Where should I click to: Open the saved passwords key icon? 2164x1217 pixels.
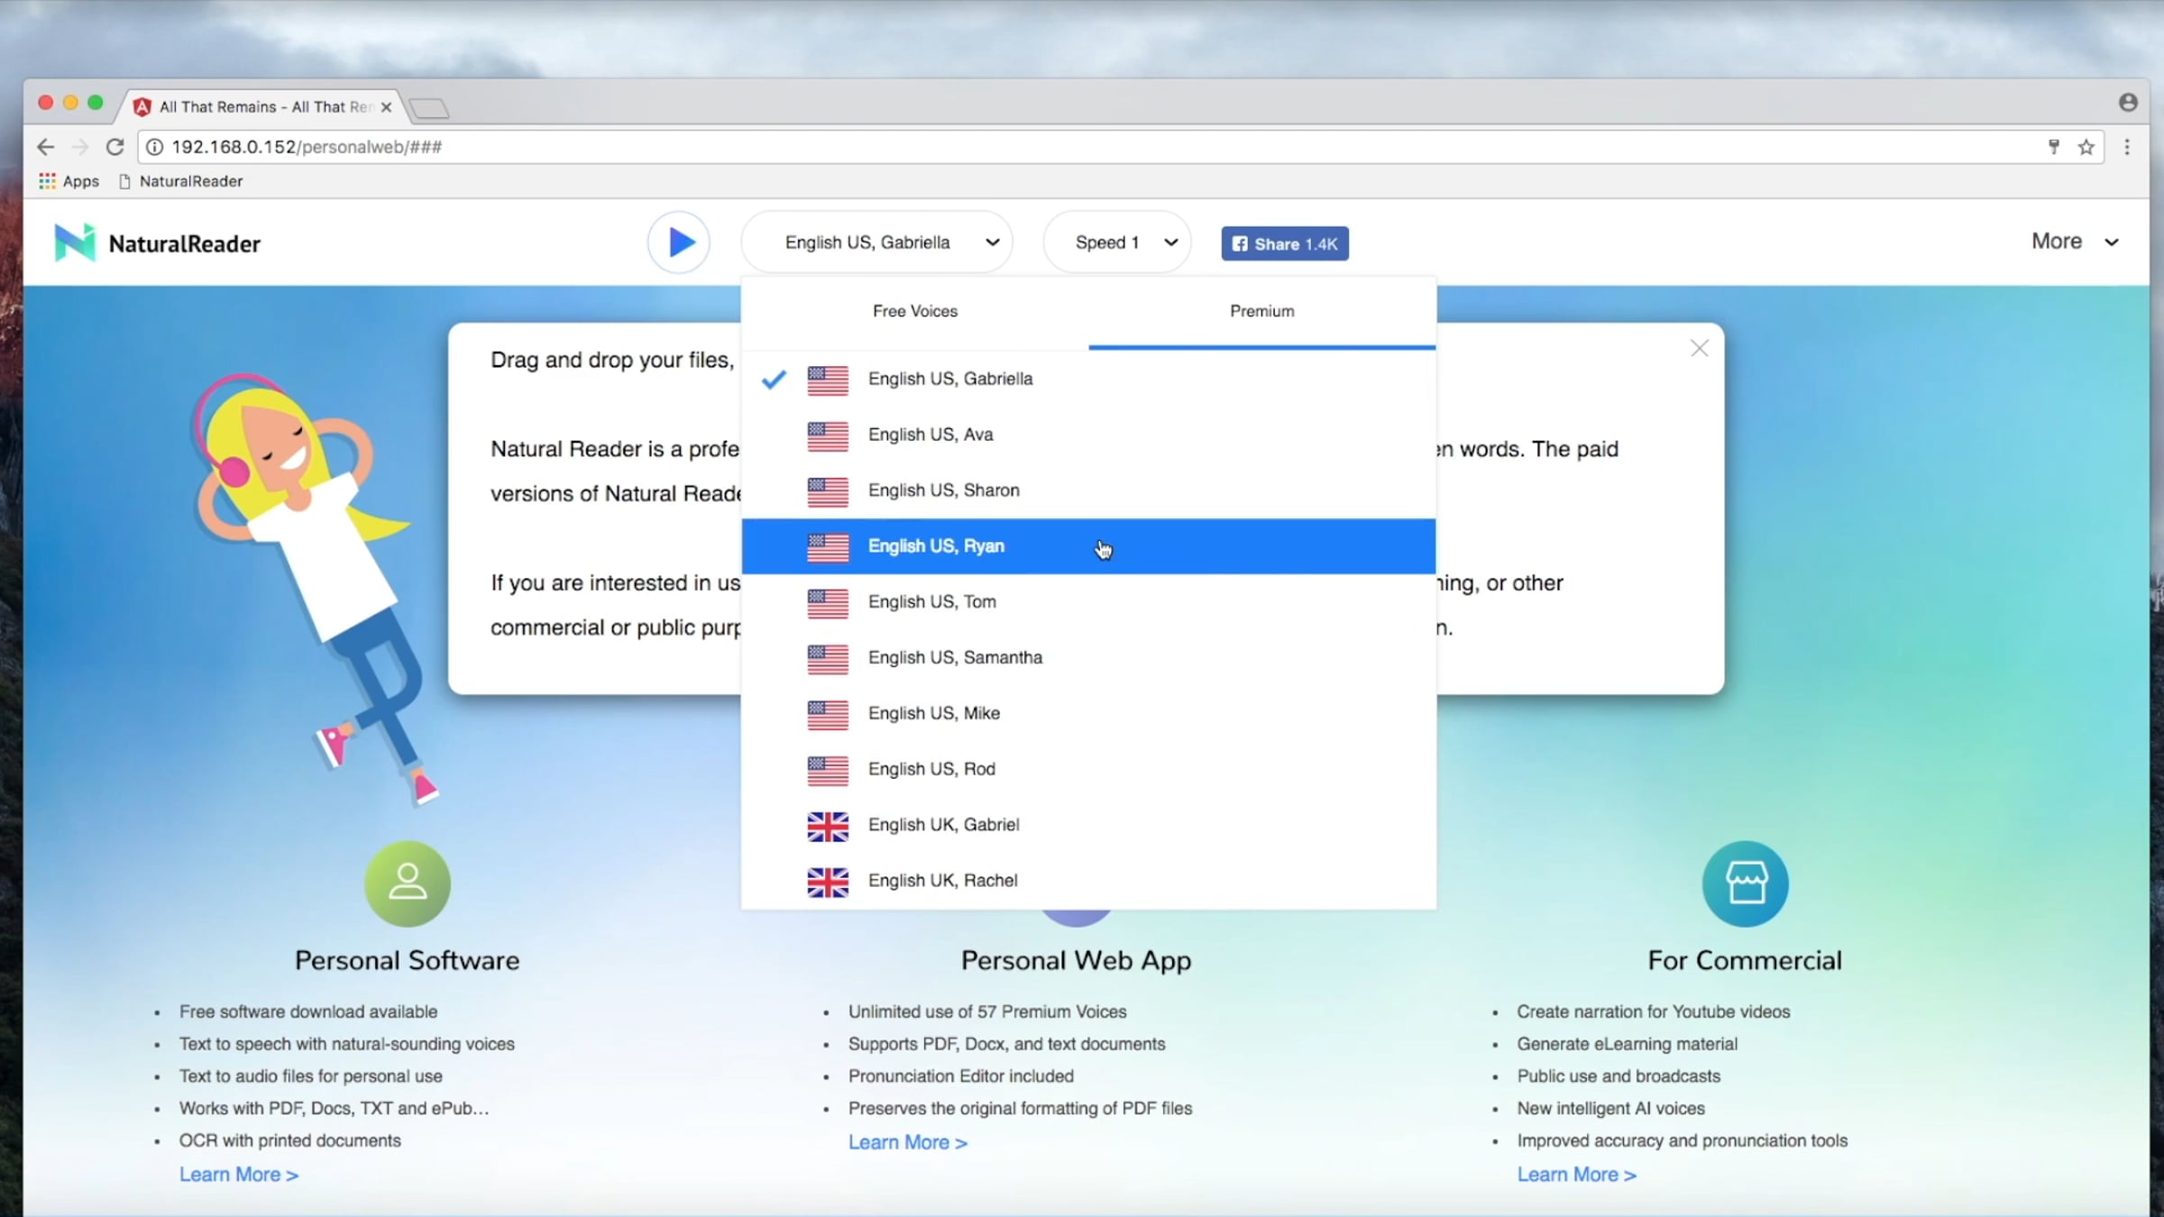click(2054, 147)
